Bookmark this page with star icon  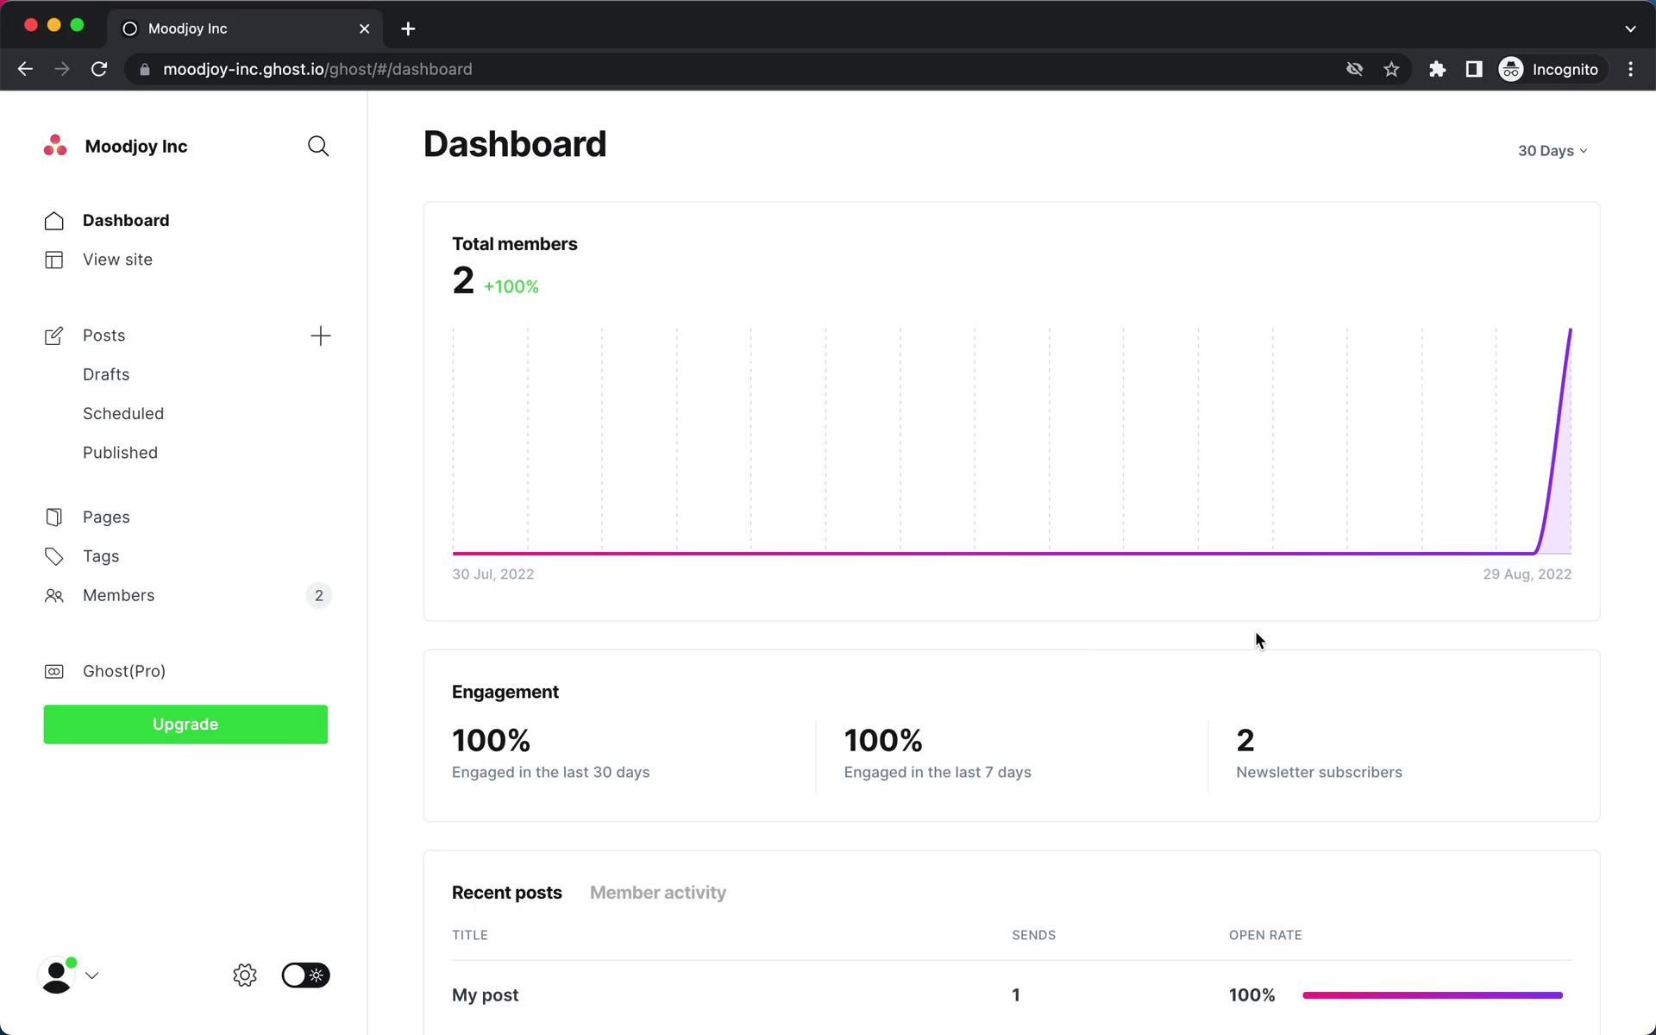[1391, 70]
